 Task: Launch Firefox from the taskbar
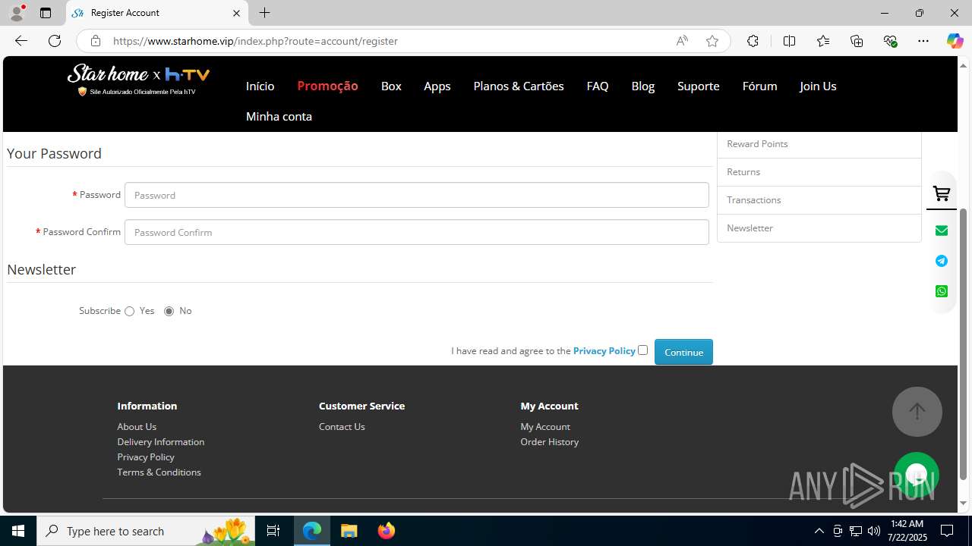(387, 531)
